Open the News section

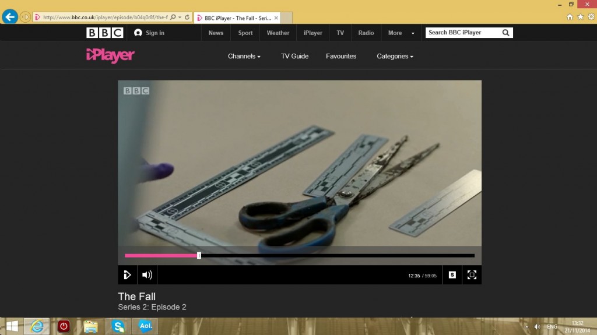pos(216,33)
